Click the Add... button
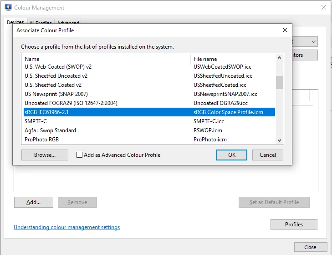 point(34,202)
